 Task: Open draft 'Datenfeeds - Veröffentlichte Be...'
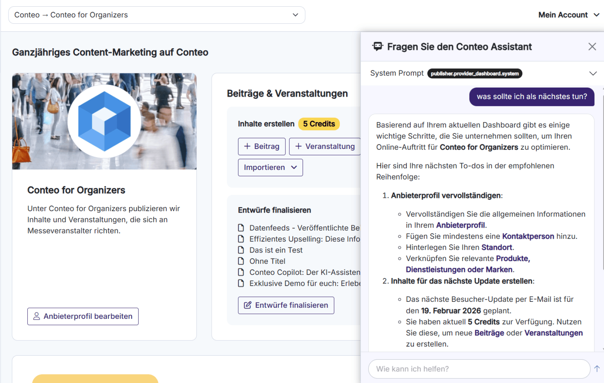pos(305,228)
